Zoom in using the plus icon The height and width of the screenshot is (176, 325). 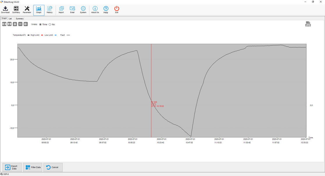[x=15, y=24]
